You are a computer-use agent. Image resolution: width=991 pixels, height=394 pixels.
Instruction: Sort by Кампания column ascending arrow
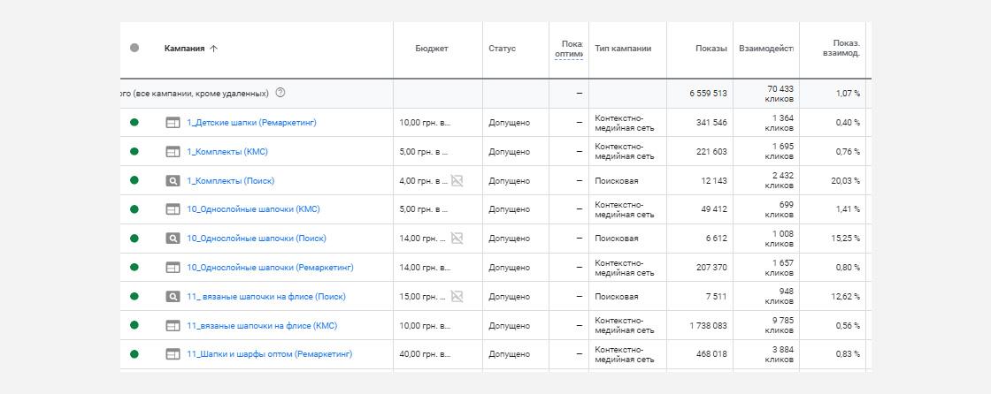[213, 49]
